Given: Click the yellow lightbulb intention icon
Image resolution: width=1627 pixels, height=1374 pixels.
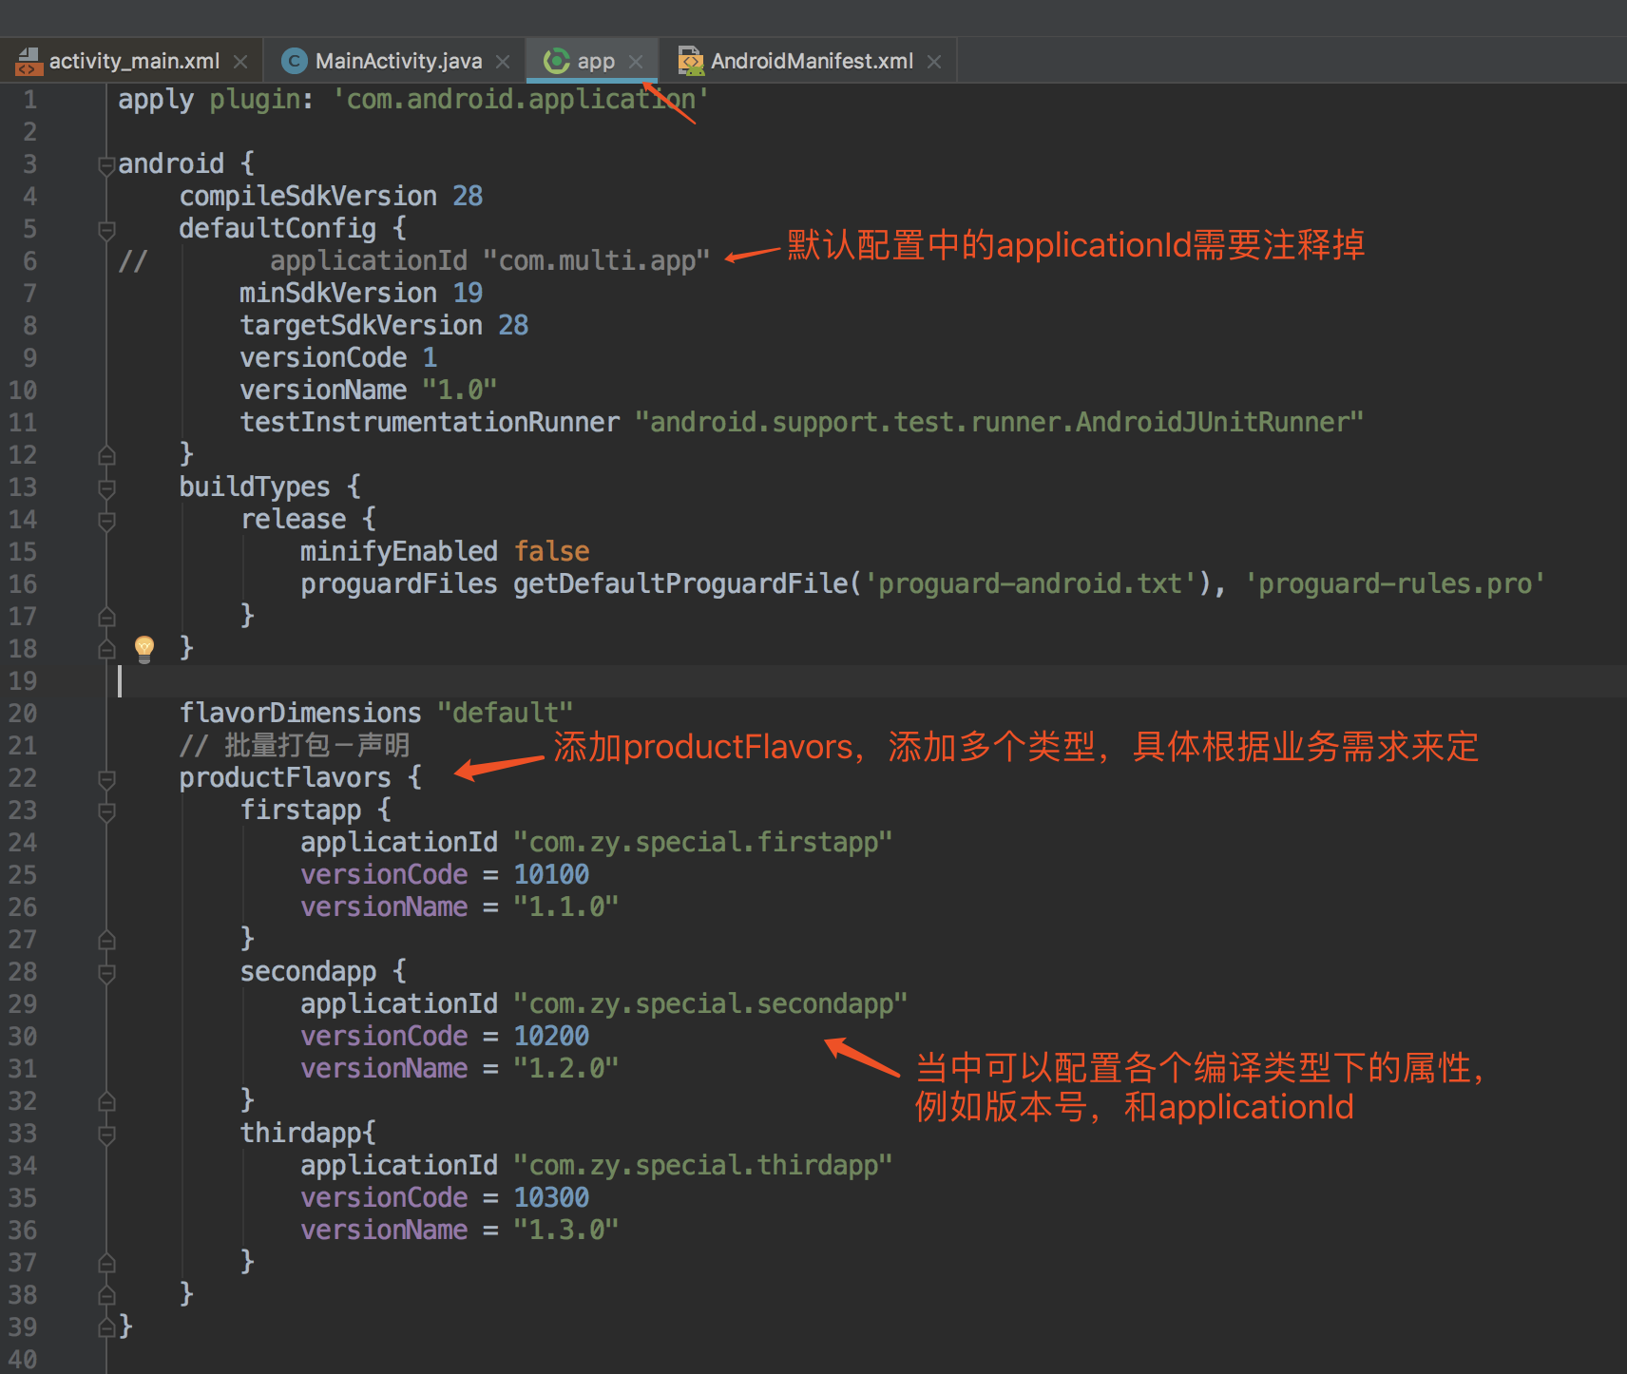Looking at the screenshot, I should click(144, 649).
